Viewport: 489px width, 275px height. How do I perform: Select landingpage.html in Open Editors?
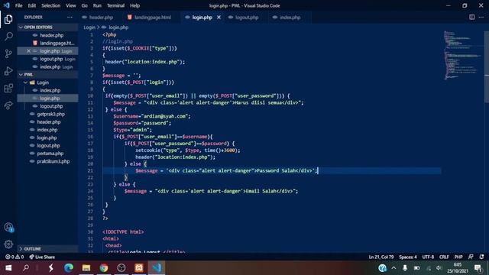[57, 43]
